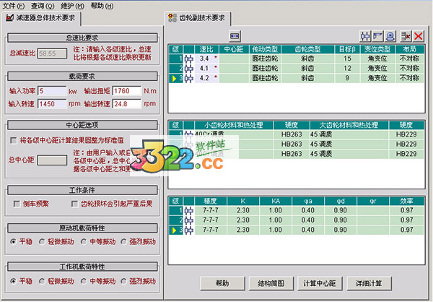Click the red X delete icon in toolbar
The width and height of the screenshot is (433, 302).
(x=418, y=36)
